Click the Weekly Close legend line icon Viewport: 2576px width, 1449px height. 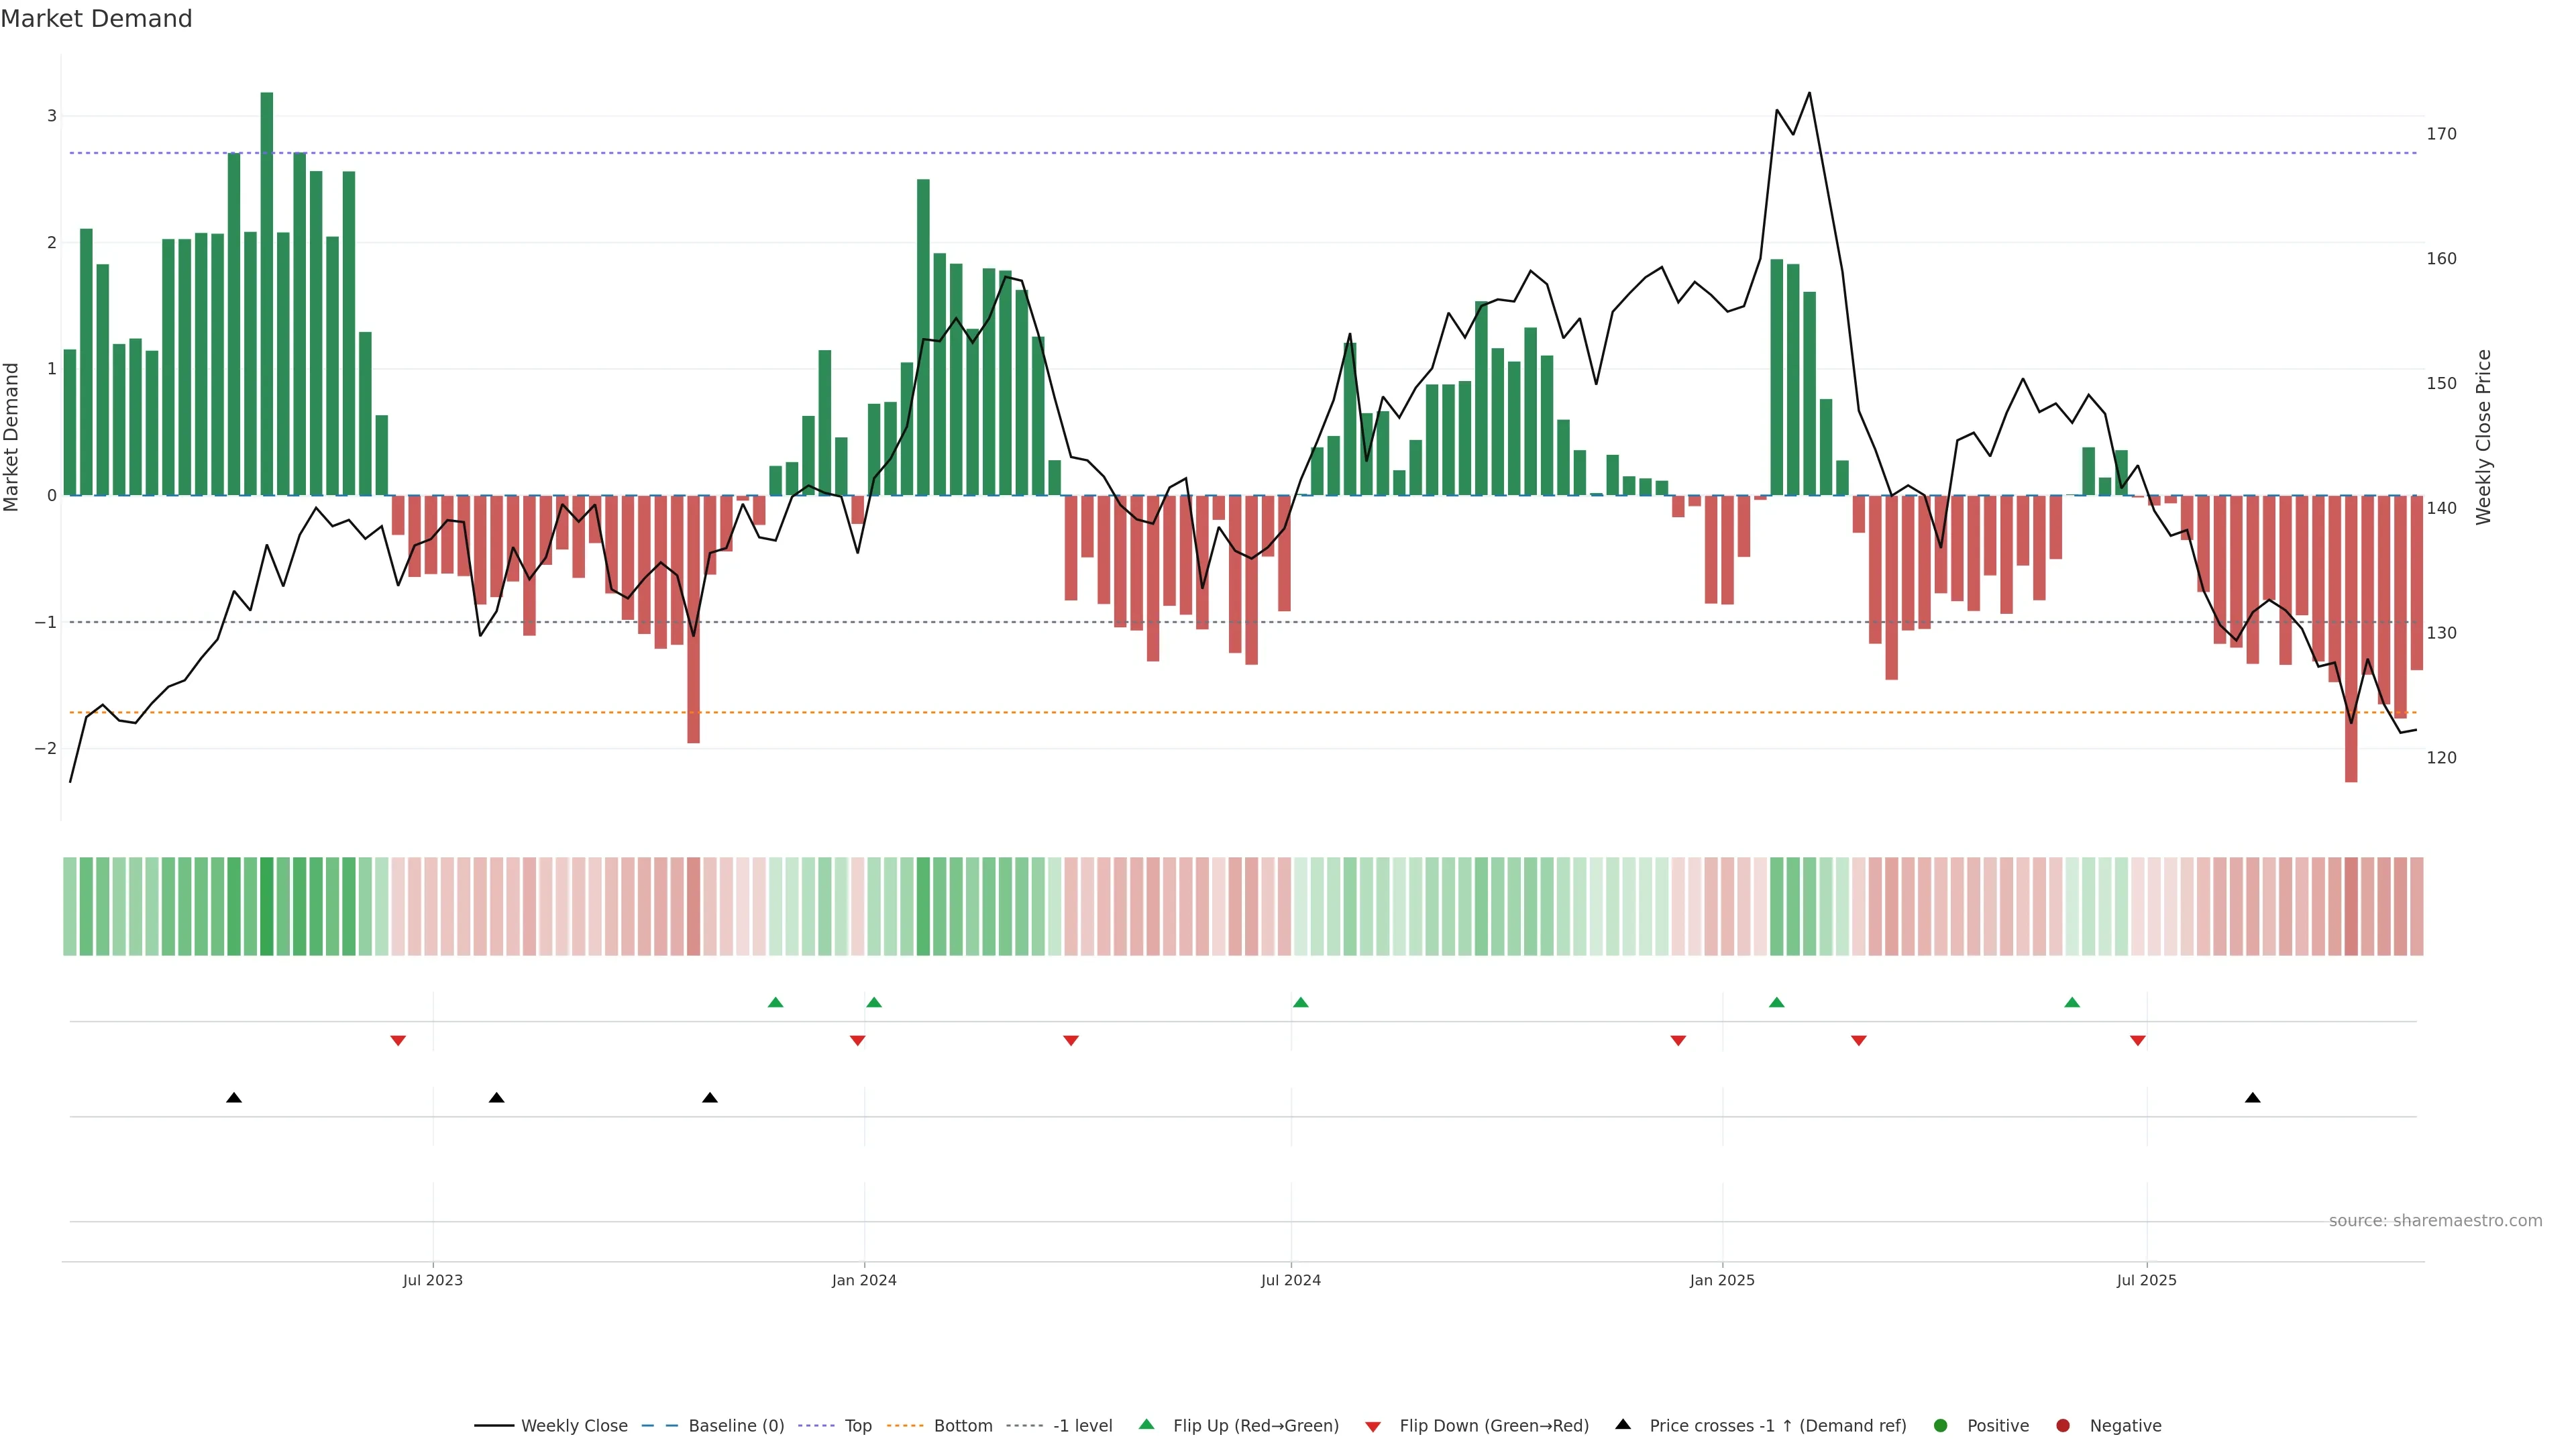[x=494, y=1426]
